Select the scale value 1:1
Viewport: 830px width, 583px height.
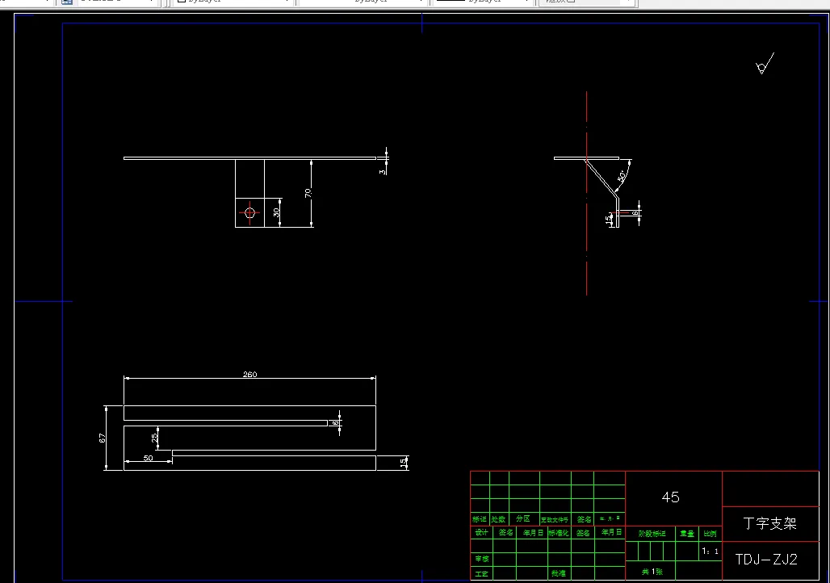coord(710,552)
